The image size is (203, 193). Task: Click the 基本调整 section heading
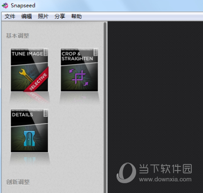coord(18,36)
